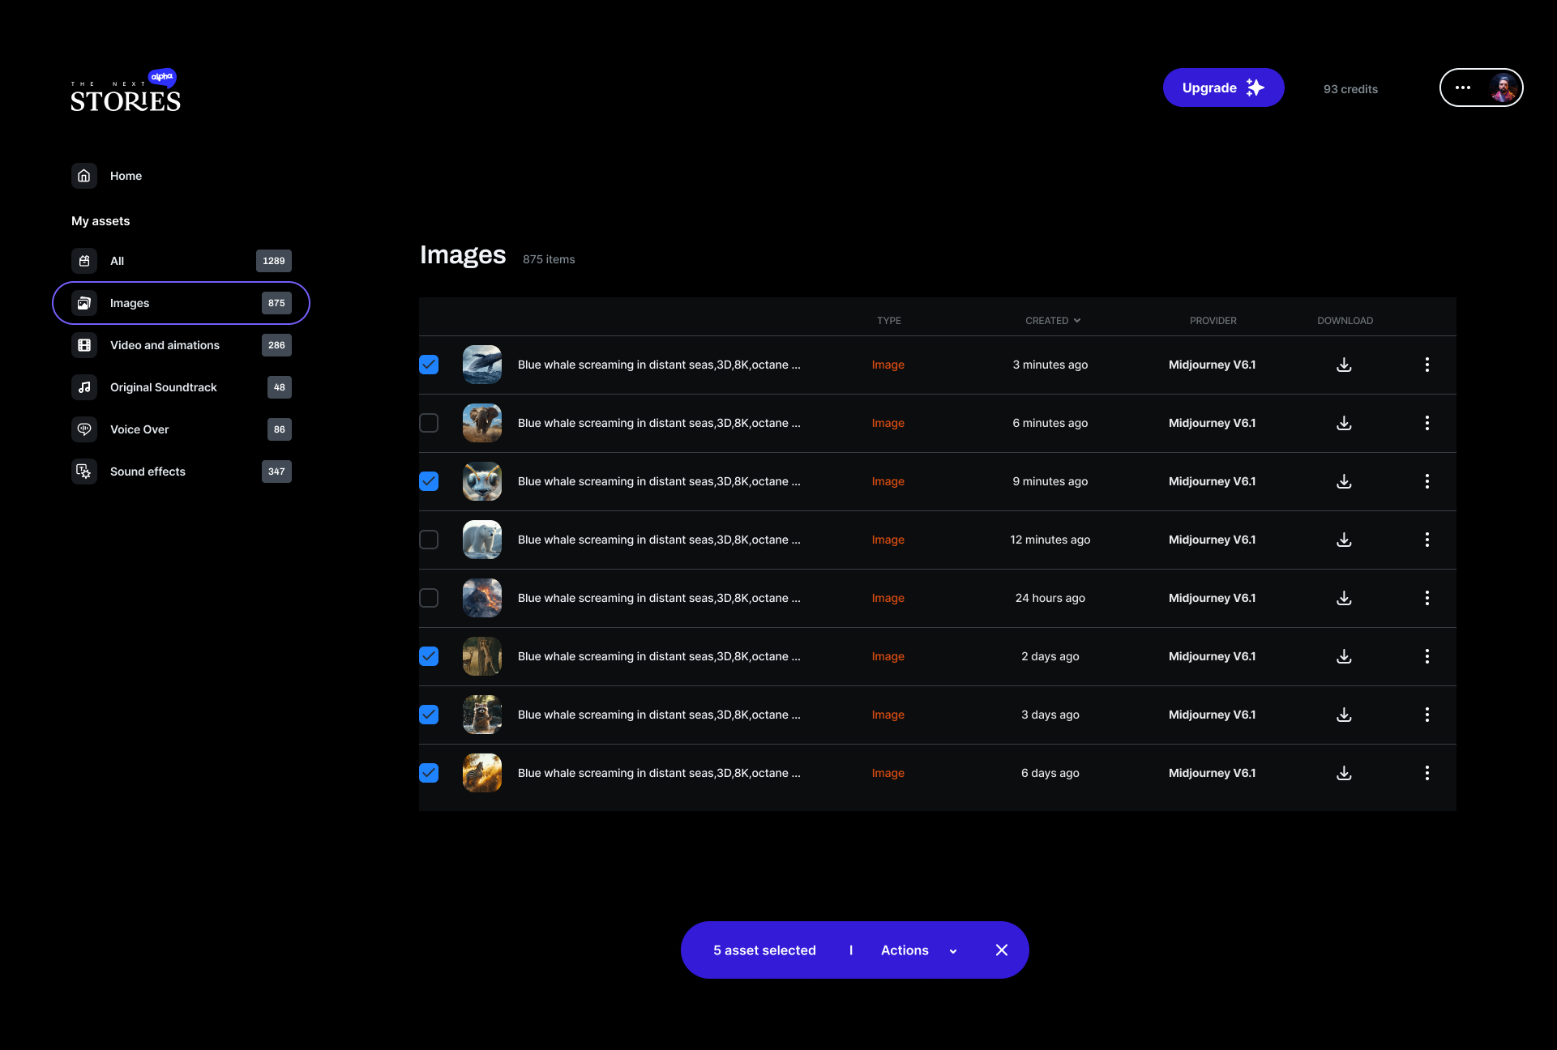Viewport: 1557px width, 1050px height.
Task: Download the 3 minutes ago image
Action: click(x=1344, y=365)
